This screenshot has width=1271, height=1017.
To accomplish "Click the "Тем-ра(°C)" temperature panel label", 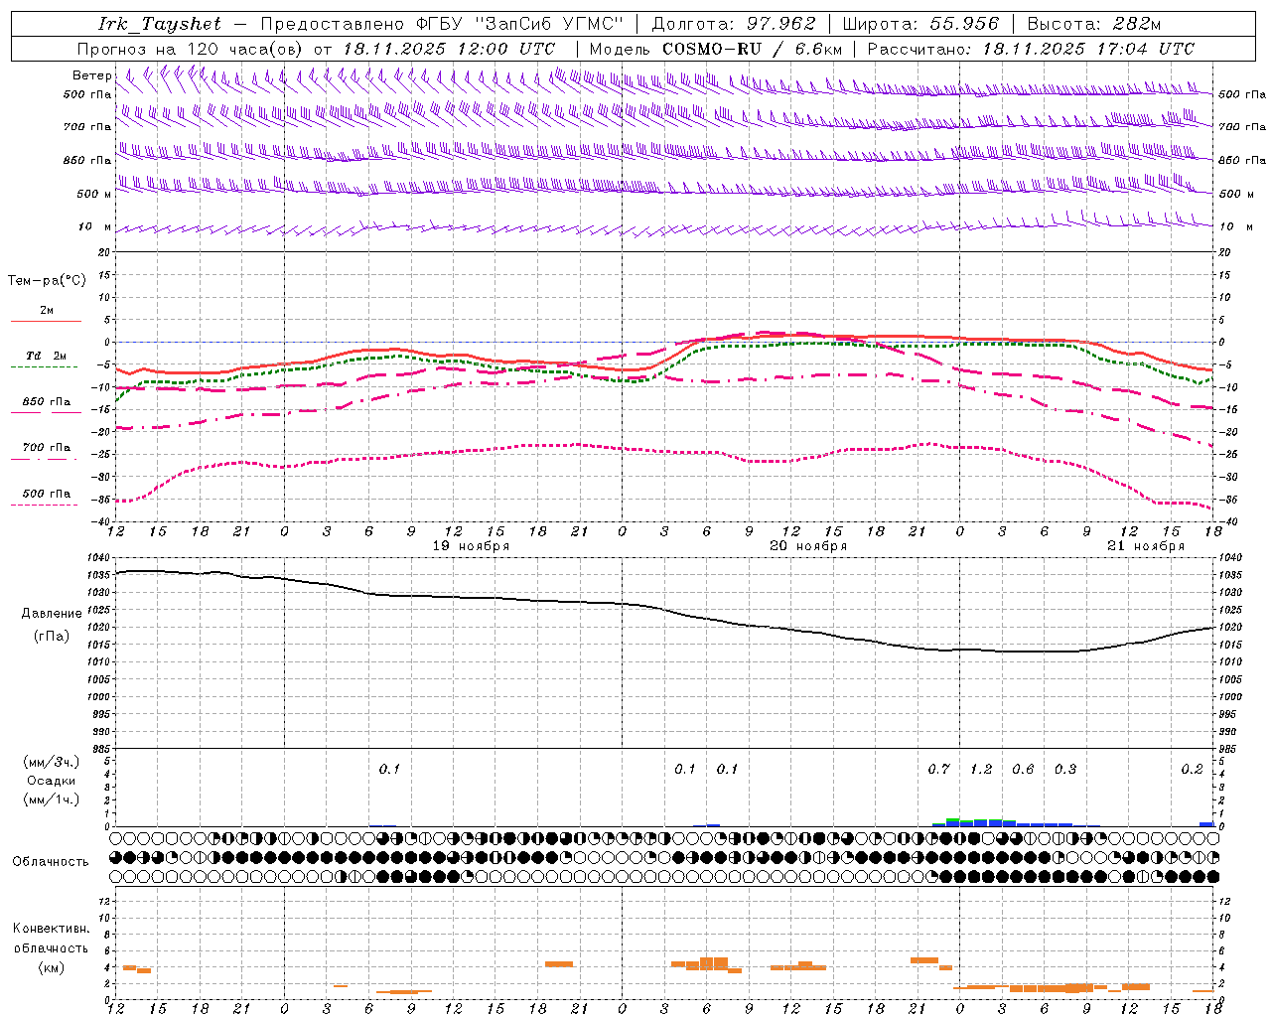I will (x=47, y=281).
